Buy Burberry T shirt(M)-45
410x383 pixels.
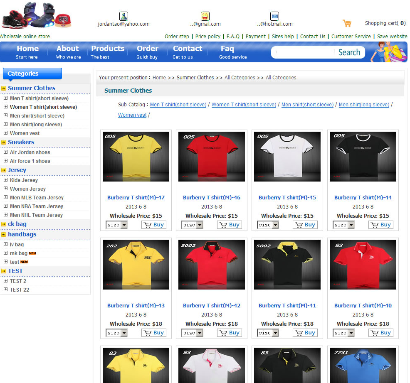[305, 225]
